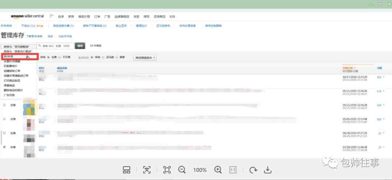
Task: Open the 订单 top navigation menu
Action: [97, 16]
